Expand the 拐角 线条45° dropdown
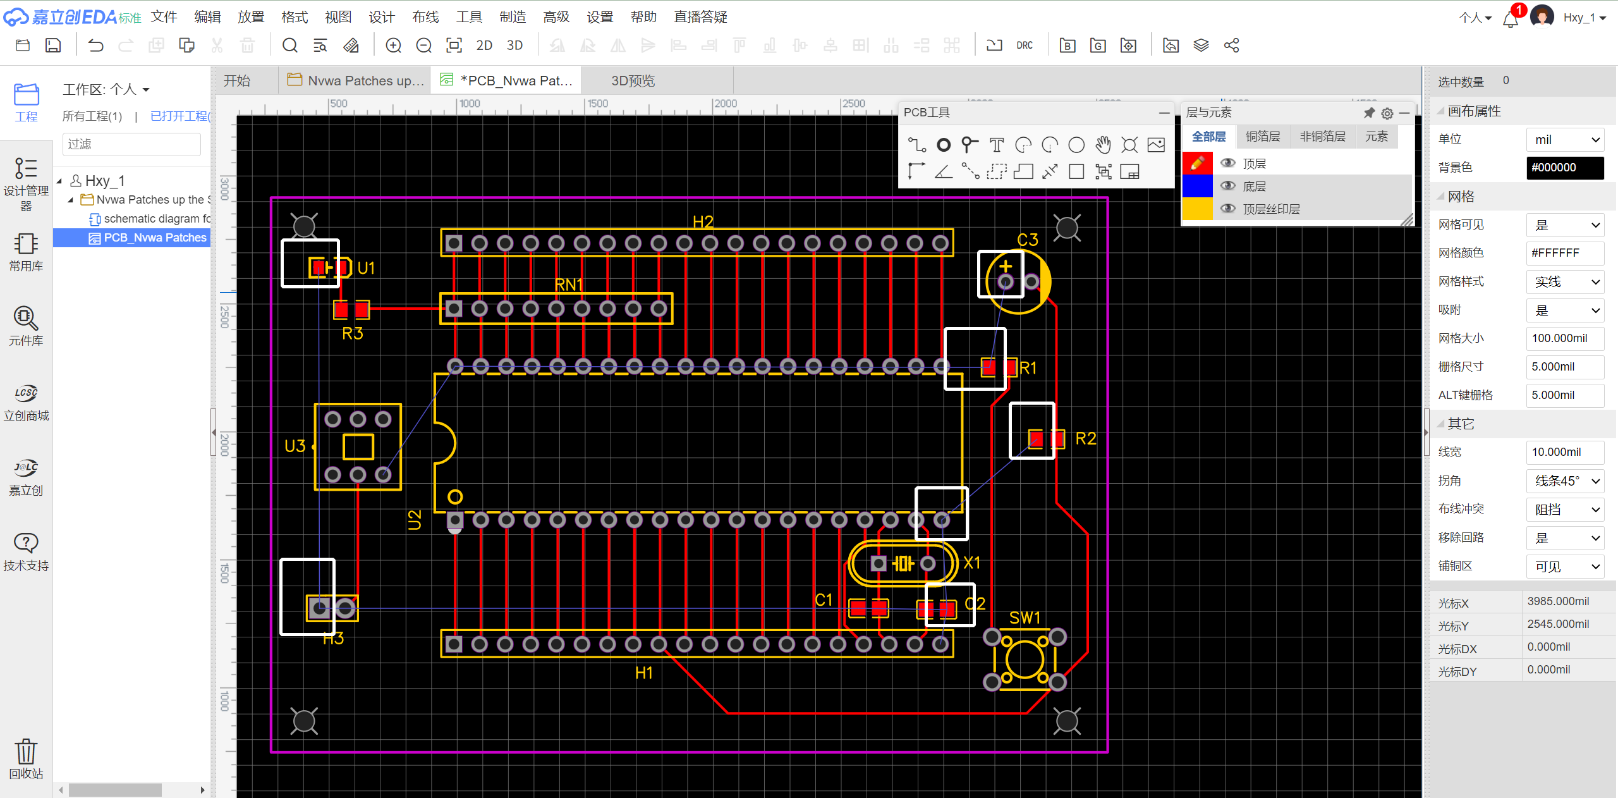1618x798 pixels. tap(1566, 481)
